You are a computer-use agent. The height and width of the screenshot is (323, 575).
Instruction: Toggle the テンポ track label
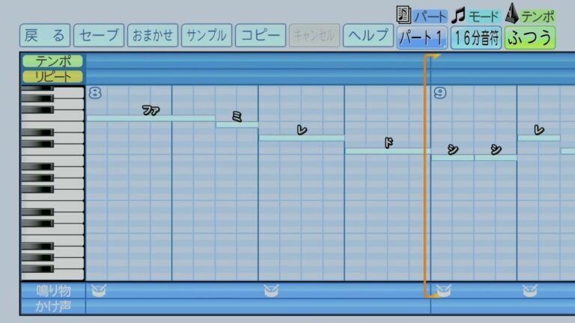coord(52,61)
